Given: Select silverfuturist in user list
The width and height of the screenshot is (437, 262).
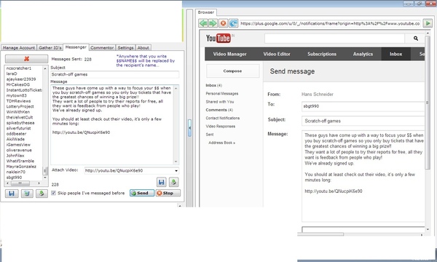Looking at the screenshot, I should point(18,128).
